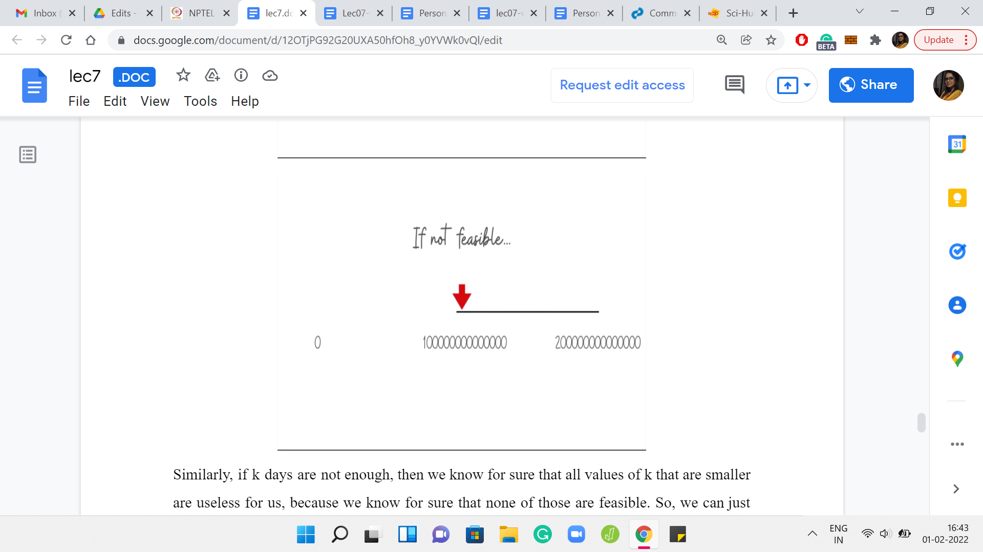This screenshot has height=552, width=983.
Task: Click Request edit access button
Action: tap(622, 85)
